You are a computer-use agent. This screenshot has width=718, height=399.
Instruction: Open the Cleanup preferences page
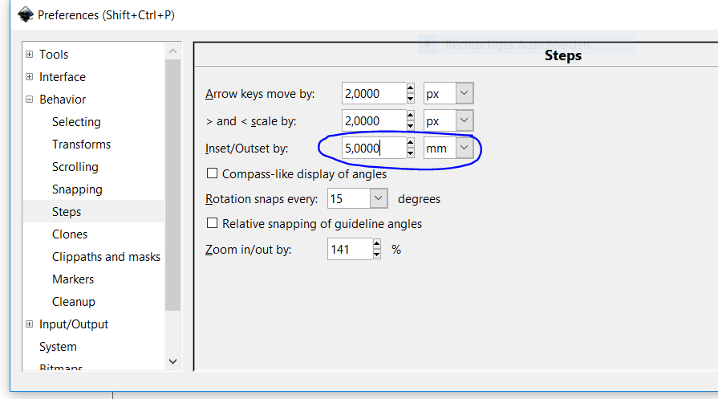74,301
